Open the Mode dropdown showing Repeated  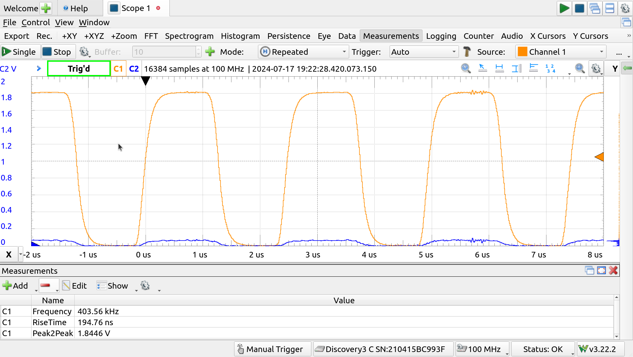pyautogui.click(x=303, y=52)
